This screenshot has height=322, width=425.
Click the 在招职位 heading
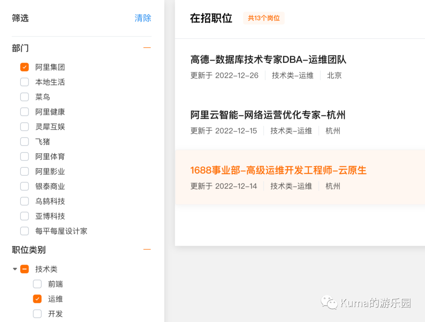coord(211,18)
